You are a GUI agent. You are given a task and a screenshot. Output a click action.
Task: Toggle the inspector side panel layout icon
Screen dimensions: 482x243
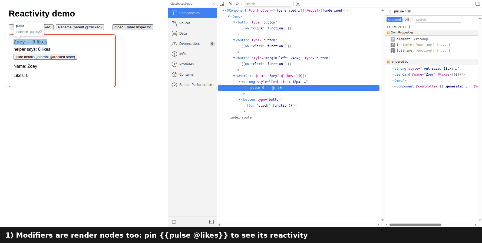click(x=478, y=4)
